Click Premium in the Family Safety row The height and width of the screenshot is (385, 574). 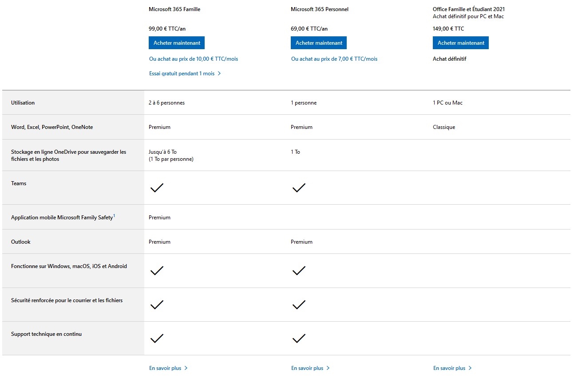(x=159, y=218)
